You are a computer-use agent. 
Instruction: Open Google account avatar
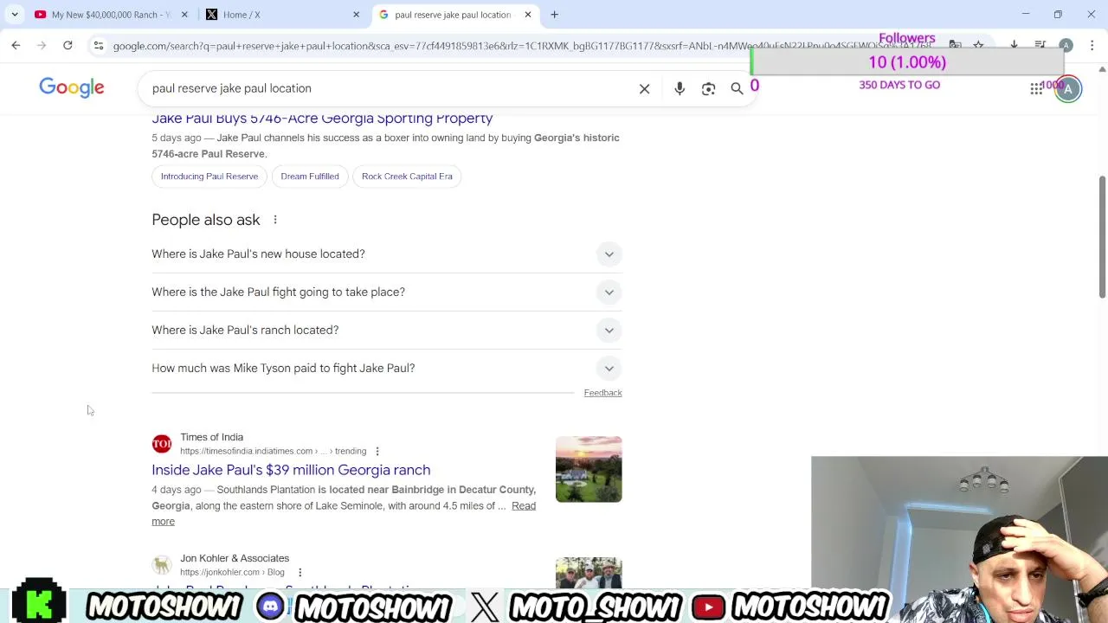1068,88
